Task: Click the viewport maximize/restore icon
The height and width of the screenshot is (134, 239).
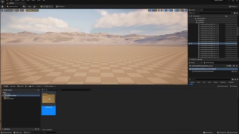Action: pos(186,10)
